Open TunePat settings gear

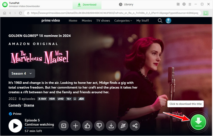(x=184, y=4)
